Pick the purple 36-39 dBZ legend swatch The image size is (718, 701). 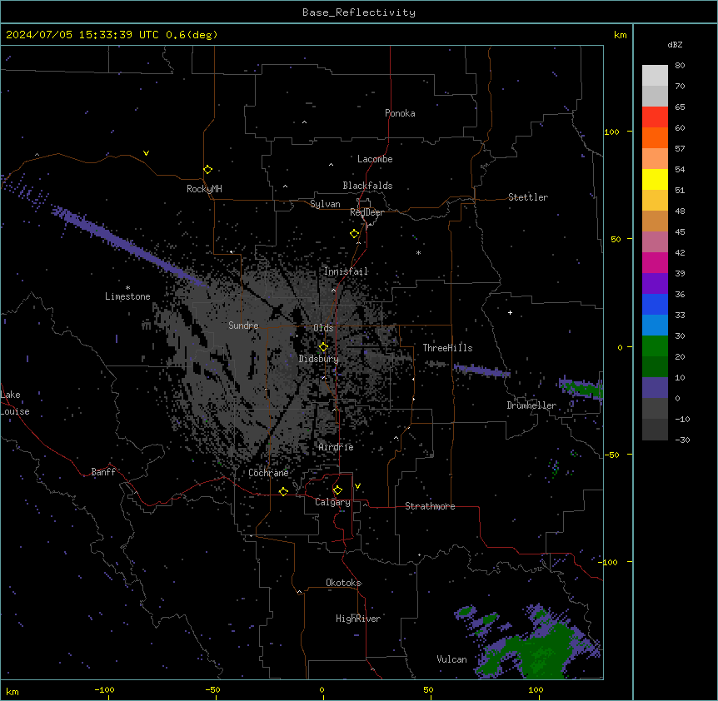click(x=655, y=284)
